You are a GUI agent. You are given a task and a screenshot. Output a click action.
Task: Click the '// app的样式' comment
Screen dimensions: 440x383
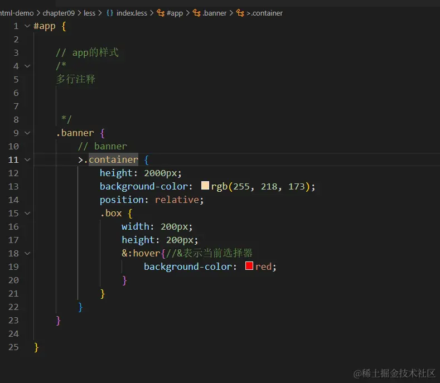pos(87,52)
